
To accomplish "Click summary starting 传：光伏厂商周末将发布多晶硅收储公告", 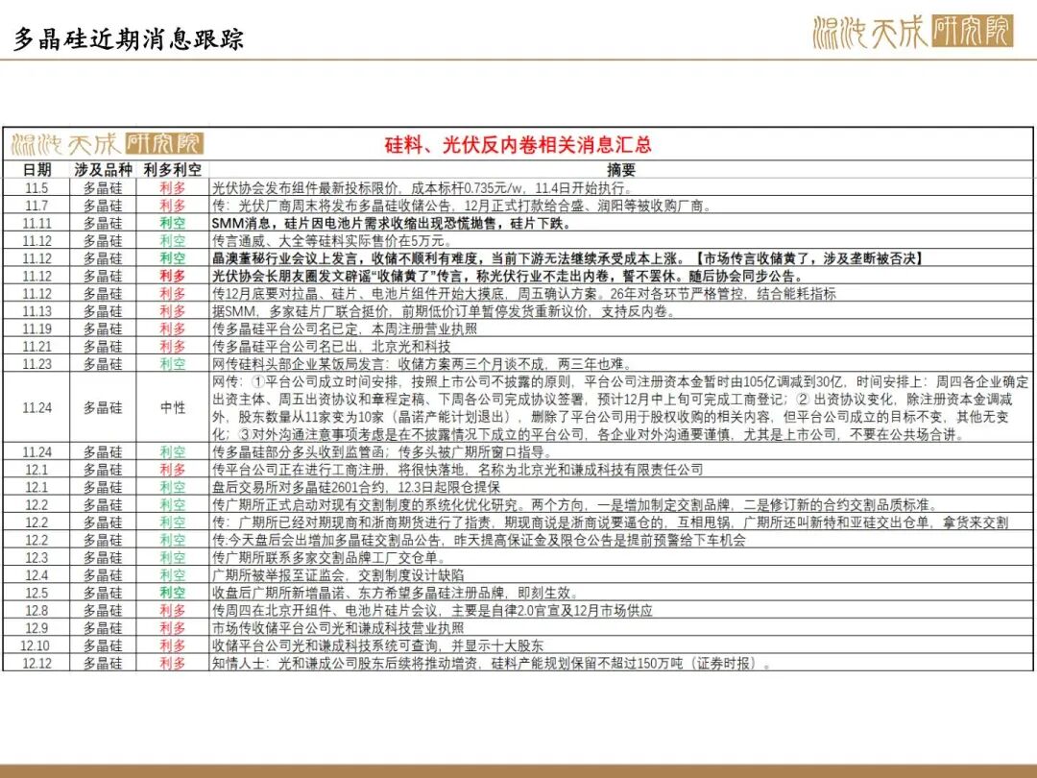I will pyautogui.click(x=462, y=206).
